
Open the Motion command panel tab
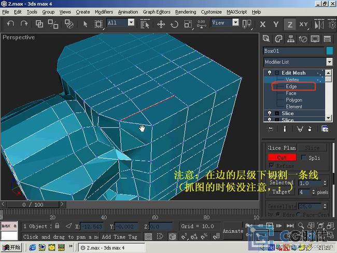[x=303, y=39]
